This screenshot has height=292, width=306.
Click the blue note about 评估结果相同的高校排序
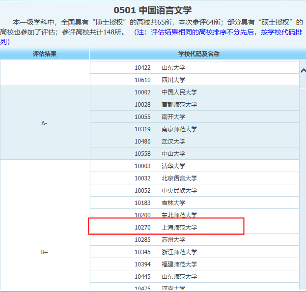coord(151,37)
